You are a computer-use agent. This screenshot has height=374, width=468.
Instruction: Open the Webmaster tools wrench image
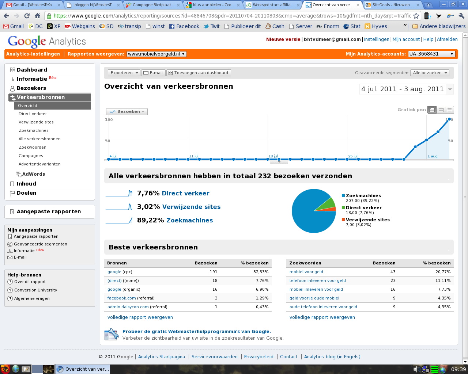(x=112, y=335)
